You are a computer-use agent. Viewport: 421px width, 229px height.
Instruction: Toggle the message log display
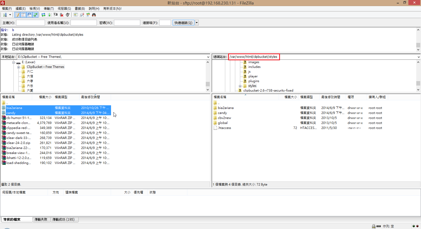click(x=17, y=15)
